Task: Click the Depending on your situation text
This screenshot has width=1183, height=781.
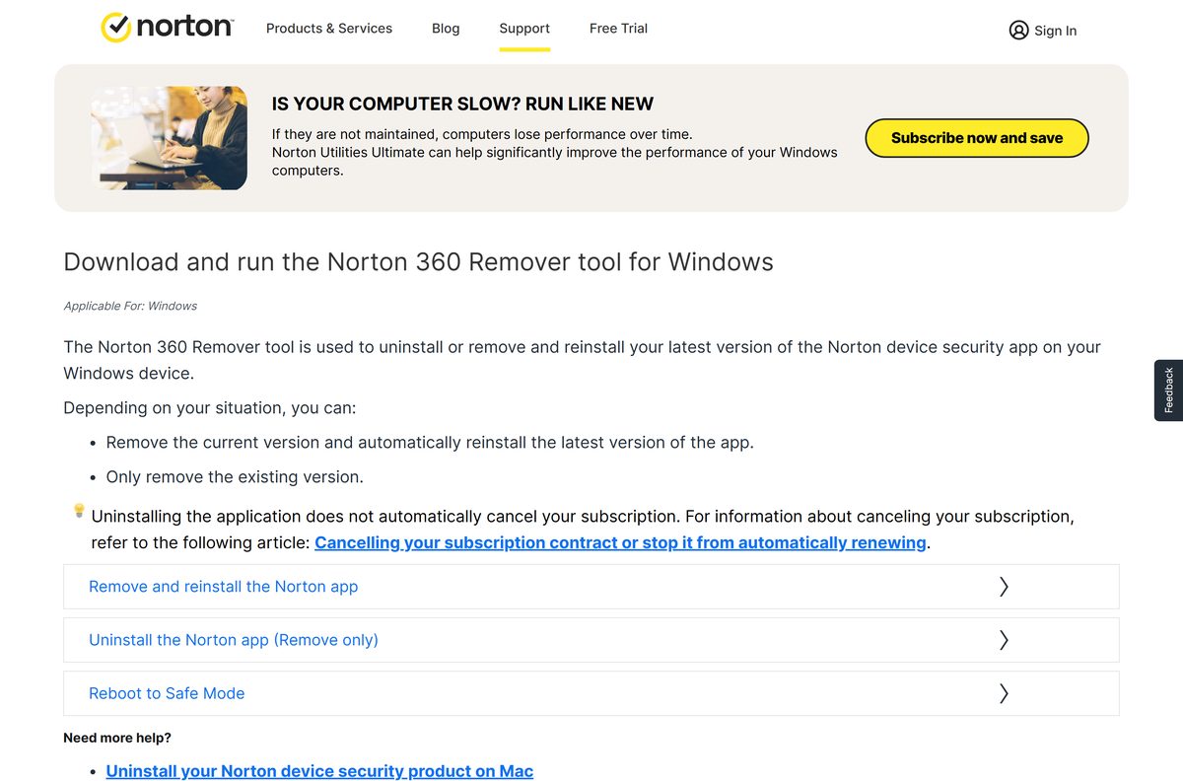Action: 210,408
